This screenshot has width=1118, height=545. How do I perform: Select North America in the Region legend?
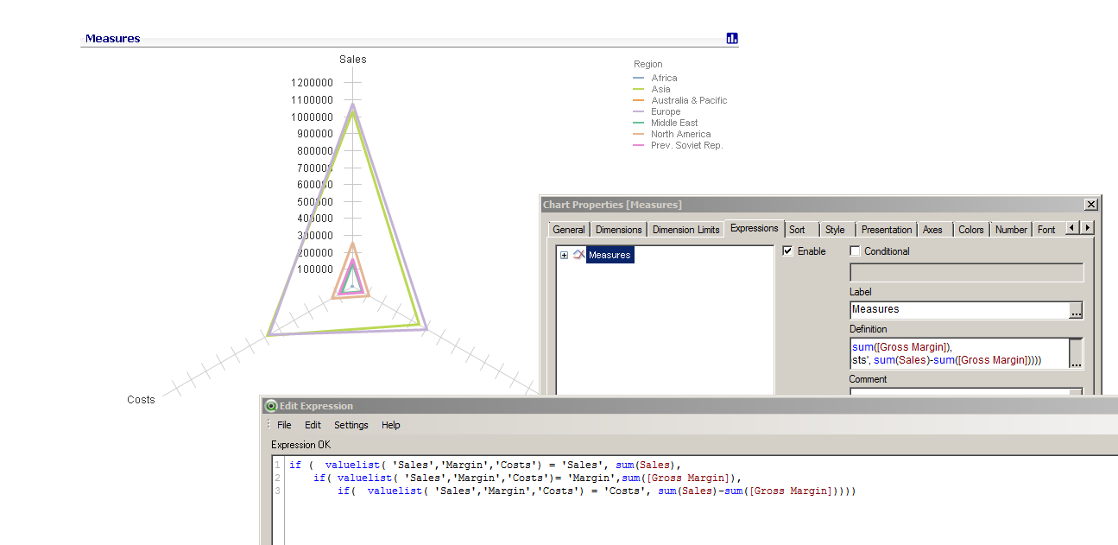(x=680, y=134)
